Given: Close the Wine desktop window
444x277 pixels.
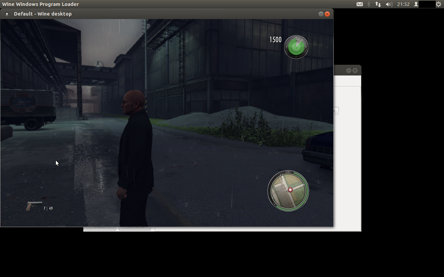Looking at the screenshot, I should [327, 14].
